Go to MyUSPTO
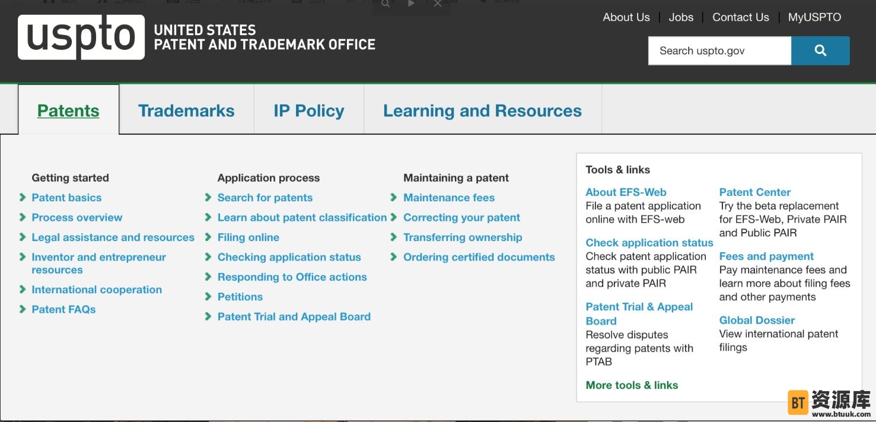The height and width of the screenshot is (422, 876). point(814,17)
